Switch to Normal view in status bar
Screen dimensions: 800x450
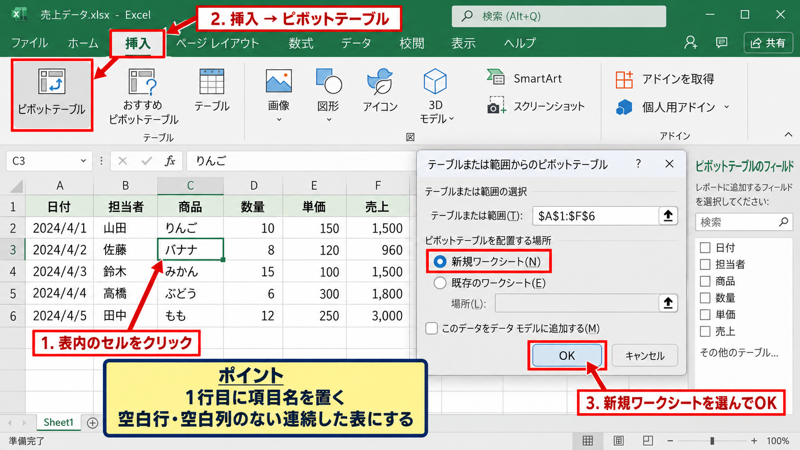pos(588,440)
